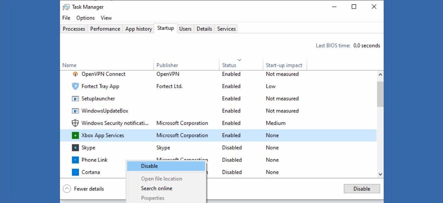Switch to the Services tab
This screenshot has height=203, width=443.
226,29
